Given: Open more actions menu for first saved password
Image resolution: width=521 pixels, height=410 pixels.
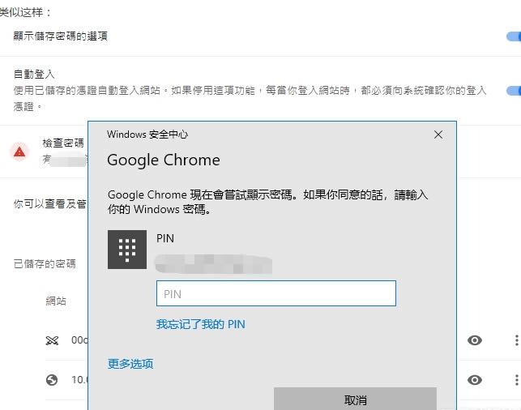Looking at the screenshot, I should click(x=515, y=340).
